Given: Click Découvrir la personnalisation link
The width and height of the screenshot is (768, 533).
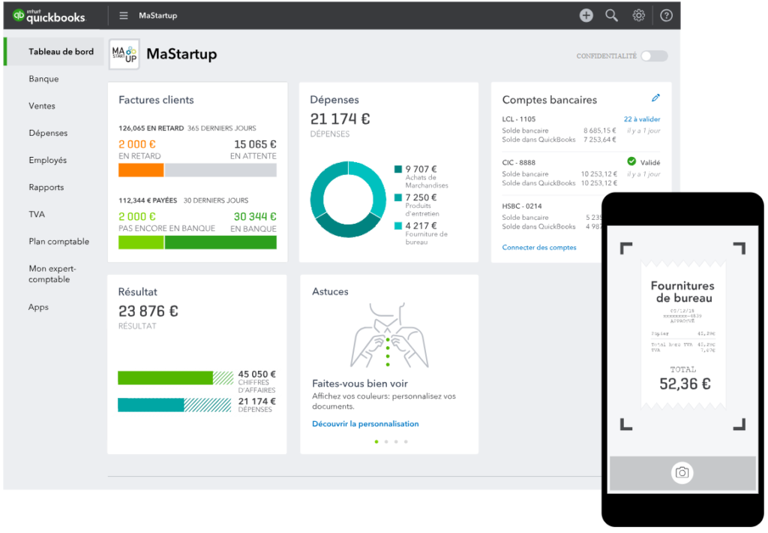Looking at the screenshot, I should (x=365, y=424).
